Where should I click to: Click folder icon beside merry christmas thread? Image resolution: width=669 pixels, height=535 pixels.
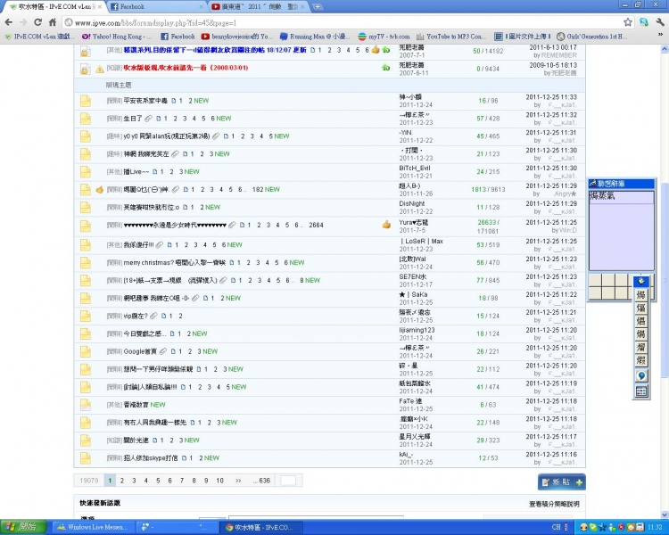[86, 262]
